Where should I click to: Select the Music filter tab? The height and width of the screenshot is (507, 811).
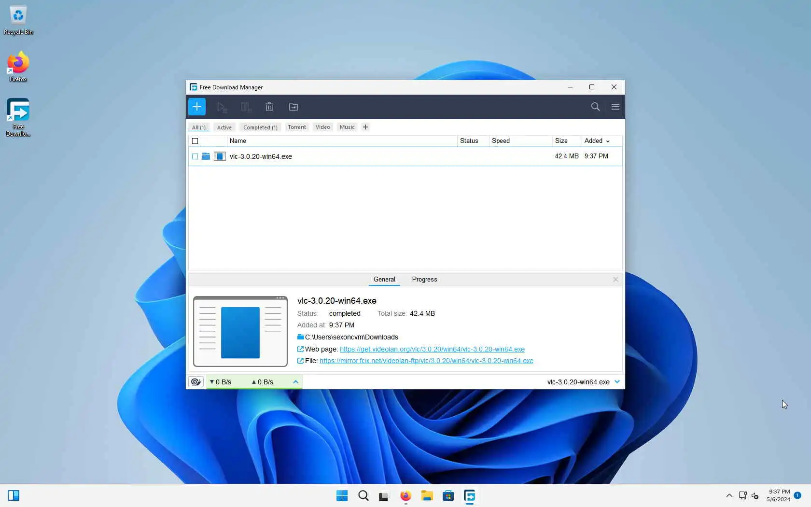click(x=347, y=127)
